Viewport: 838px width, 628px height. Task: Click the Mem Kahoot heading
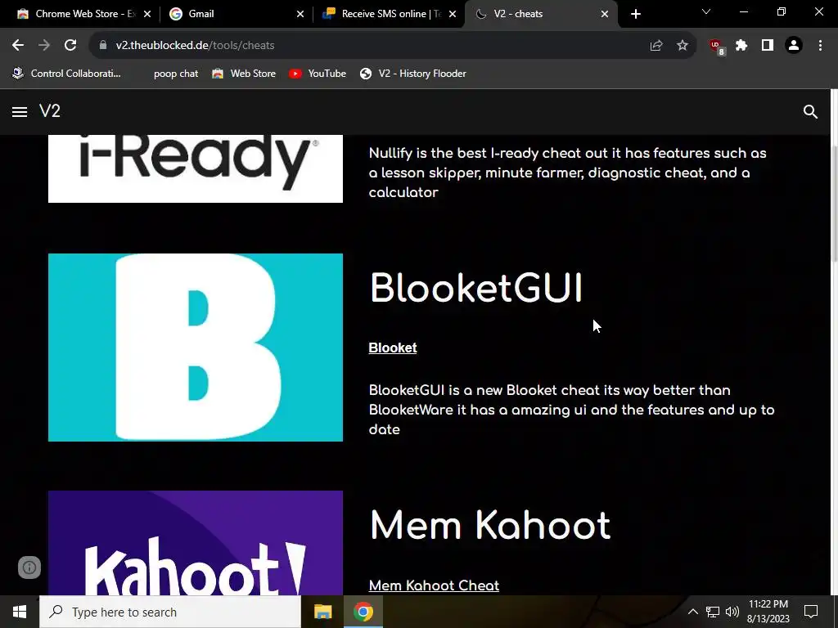point(490,525)
